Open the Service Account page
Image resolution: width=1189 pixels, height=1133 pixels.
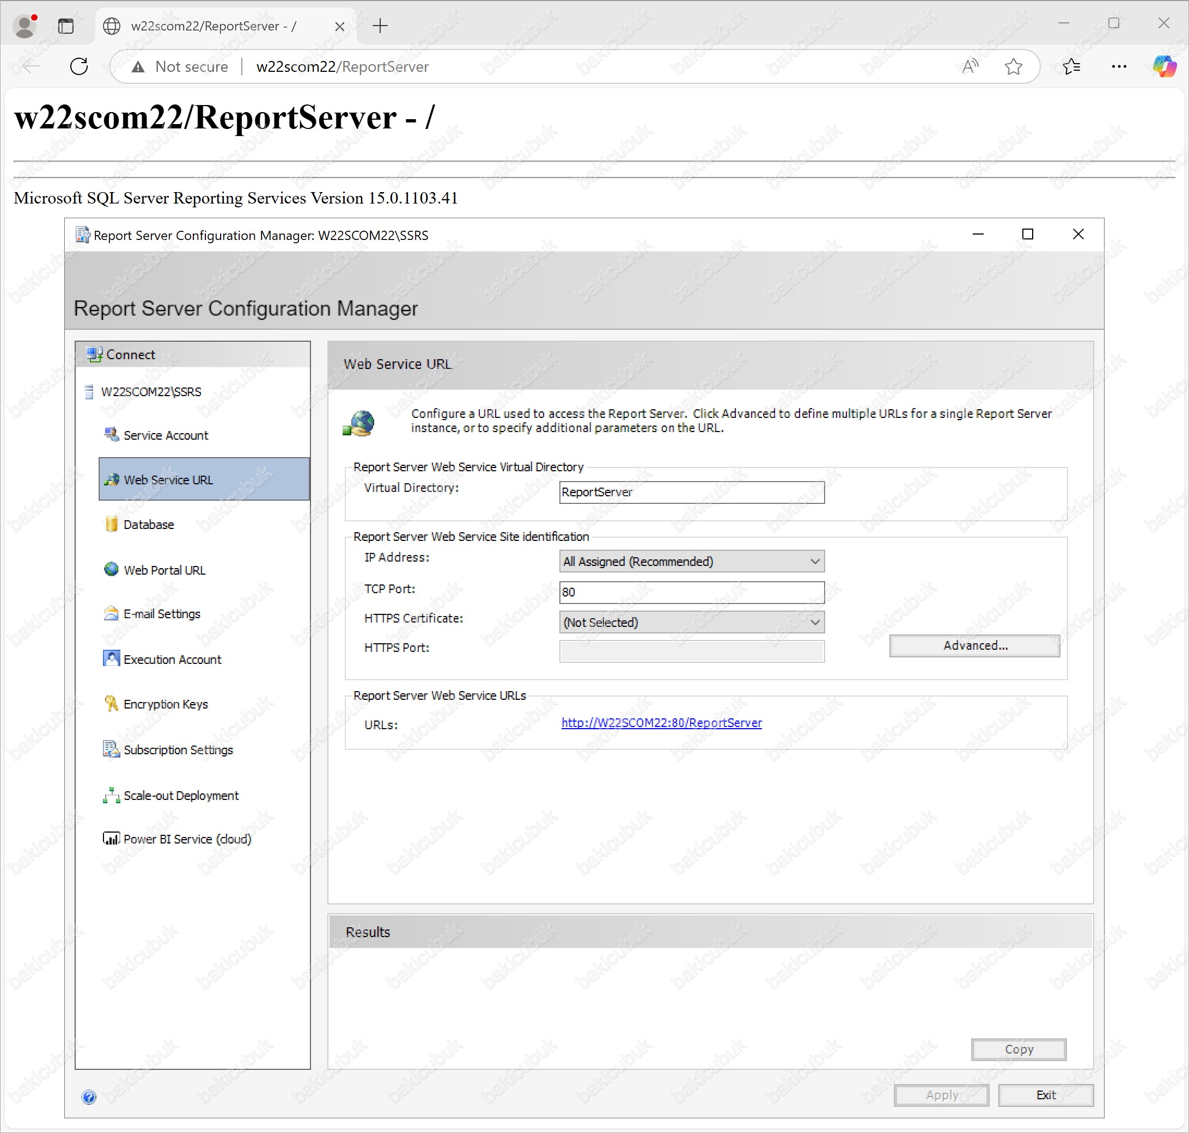coord(166,435)
